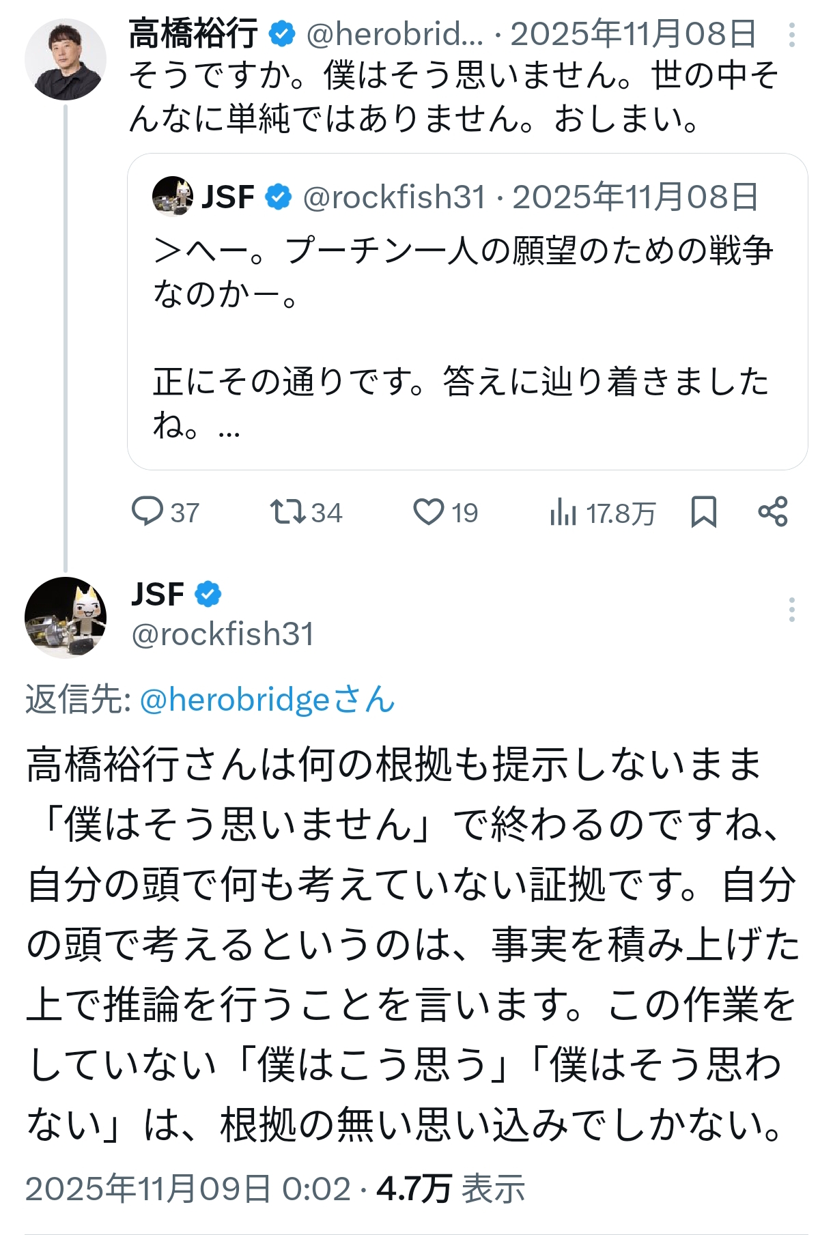Retweet the 高橋裕行 post
This screenshot has height=1235, width=833.
click(x=287, y=511)
